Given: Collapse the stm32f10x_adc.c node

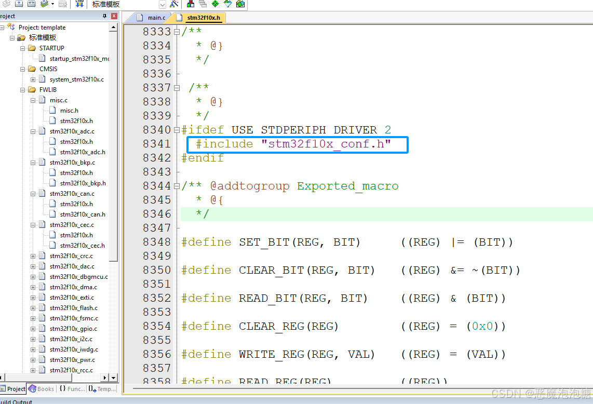Looking at the screenshot, I should coord(33,131).
